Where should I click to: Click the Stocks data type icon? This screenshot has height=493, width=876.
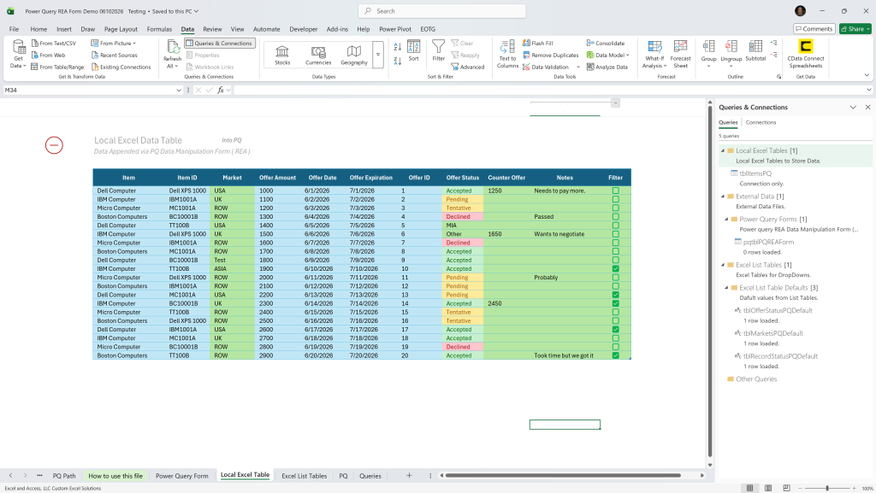pos(282,55)
